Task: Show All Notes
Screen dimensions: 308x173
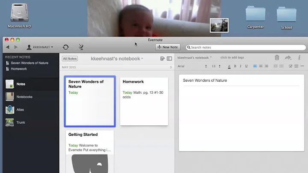Action: click(70, 59)
